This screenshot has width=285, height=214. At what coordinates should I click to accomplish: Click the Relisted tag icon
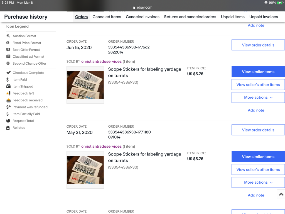click(8, 128)
